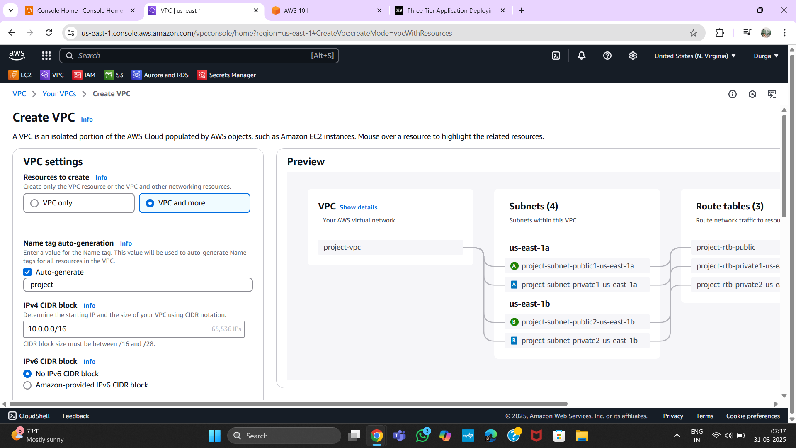Open IAM shortcut in favorites bar
Screen dimensions: 796x448
coord(84,75)
